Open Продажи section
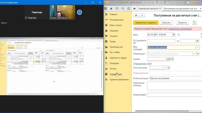Screen dimensions: 202x113 point(114,31)
